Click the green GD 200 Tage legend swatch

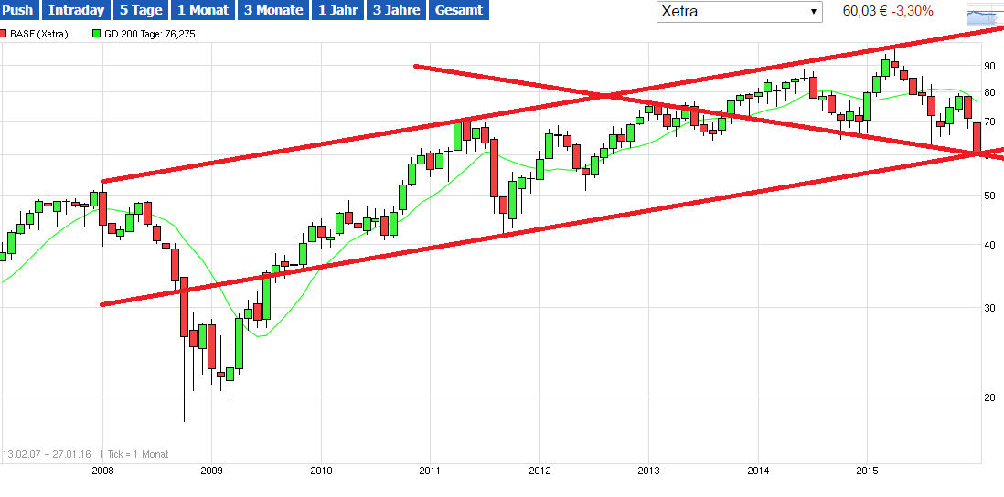click(x=97, y=34)
